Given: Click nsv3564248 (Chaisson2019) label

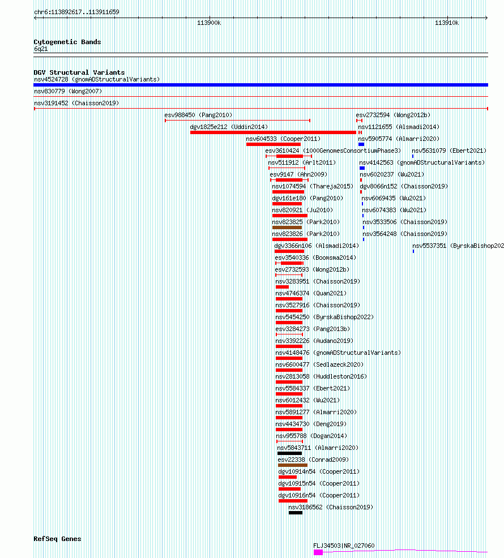Looking at the screenshot, I should 405,234.
